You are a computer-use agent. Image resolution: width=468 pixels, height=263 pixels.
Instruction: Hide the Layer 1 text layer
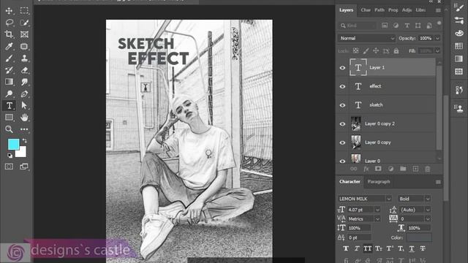click(x=342, y=68)
